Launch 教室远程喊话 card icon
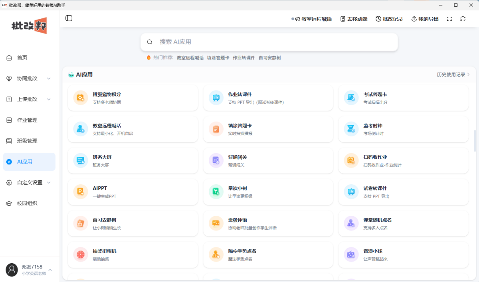The image size is (479, 282). (81, 129)
